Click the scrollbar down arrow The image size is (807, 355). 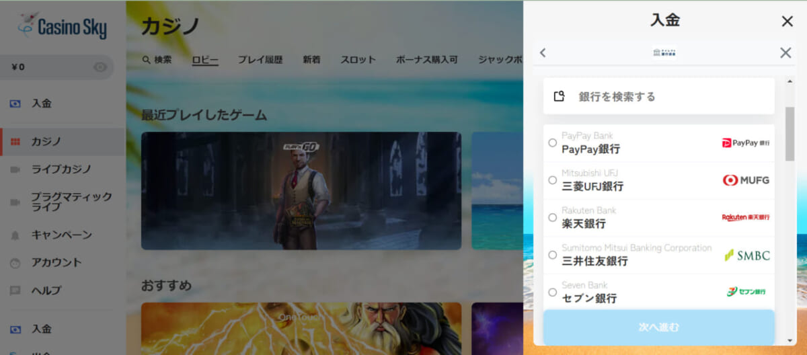click(790, 341)
